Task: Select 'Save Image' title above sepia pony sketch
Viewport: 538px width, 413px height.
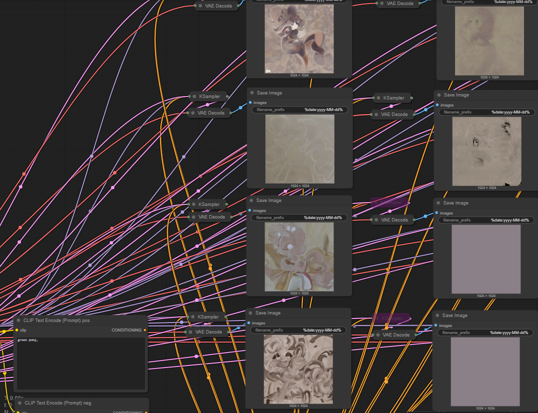Action: tap(268, 313)
